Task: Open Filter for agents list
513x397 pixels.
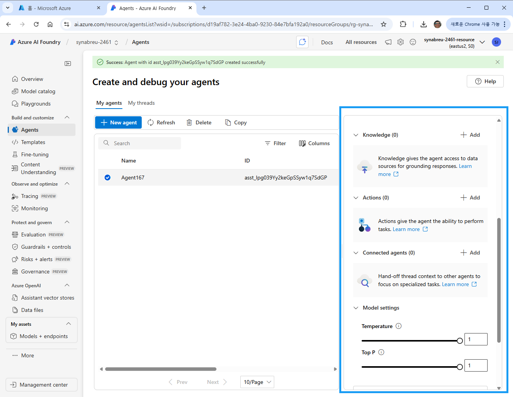Action: coord(275,143)
